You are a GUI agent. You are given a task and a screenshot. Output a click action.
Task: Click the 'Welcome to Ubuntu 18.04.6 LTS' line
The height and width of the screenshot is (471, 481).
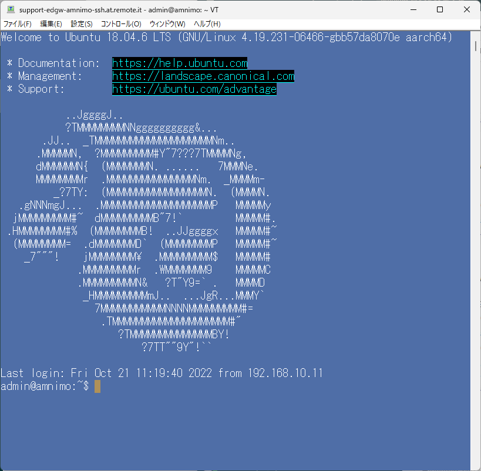[x=226, y=38]
